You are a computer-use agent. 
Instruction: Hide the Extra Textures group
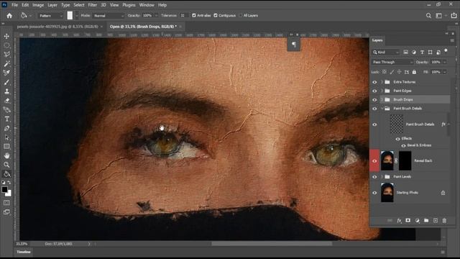374,82
